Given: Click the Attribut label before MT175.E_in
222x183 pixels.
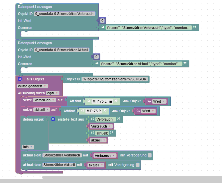Looking at the screenshot, I should coord(75,101).
